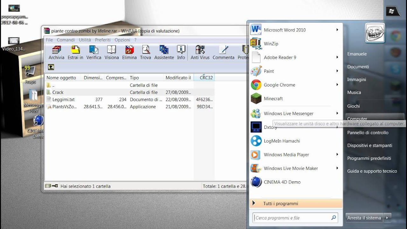Viewport: 407px width, 229px height.
Task: Open Giochi in Start menu
Action: point(353,106)
